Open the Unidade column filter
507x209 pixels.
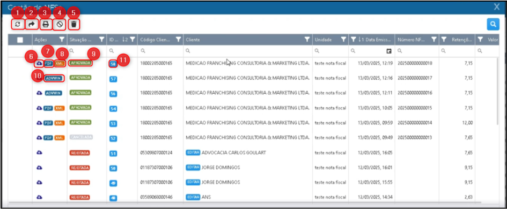(343, 40)
